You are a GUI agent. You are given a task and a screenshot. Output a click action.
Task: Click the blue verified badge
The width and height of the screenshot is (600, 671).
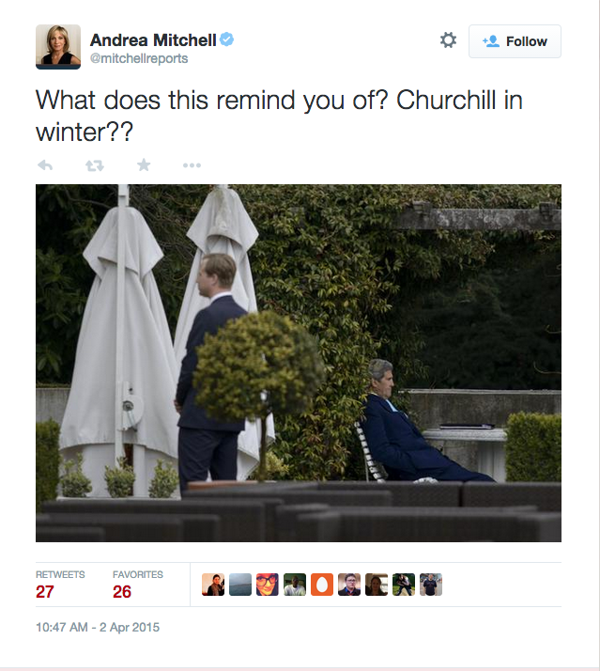point(226,39)
